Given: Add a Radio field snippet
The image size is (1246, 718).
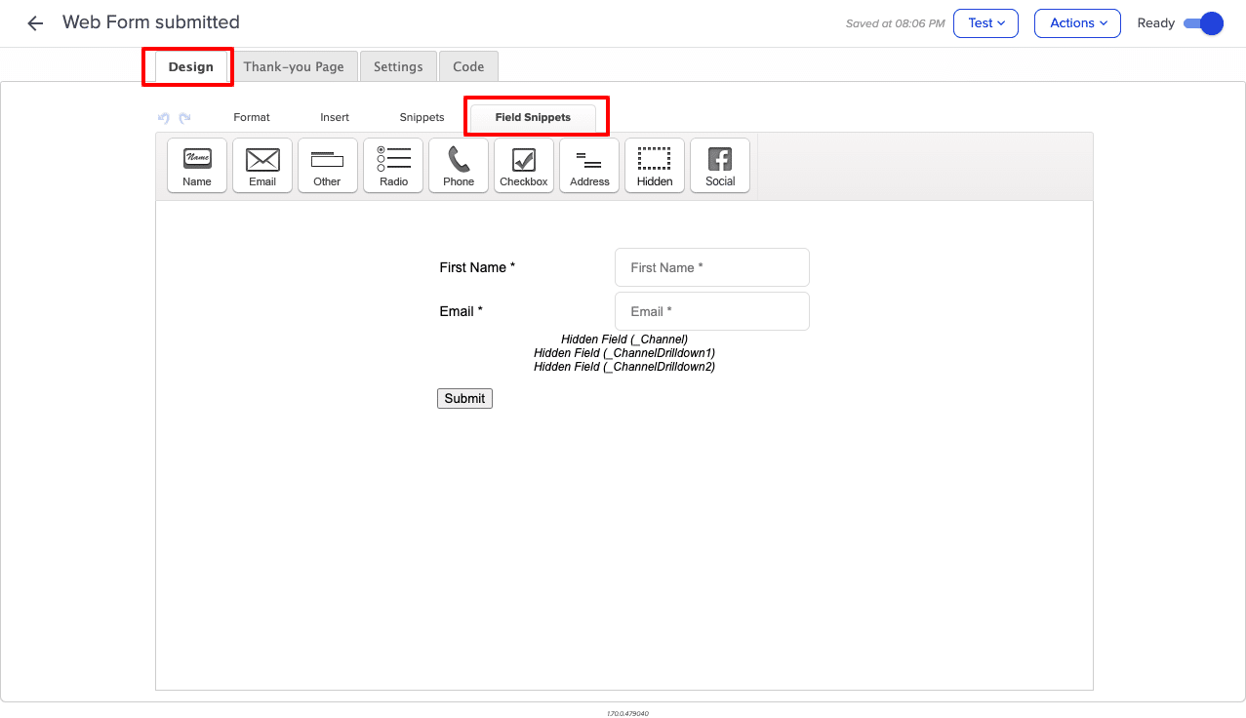Looking at the screenshot, I should pyautogui.click(x=392, y=165).
